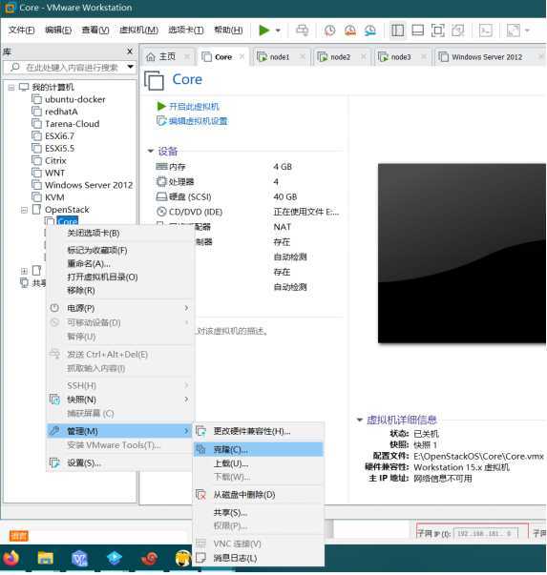Open Firefox from the taskbar

click(x=11, y=558)
